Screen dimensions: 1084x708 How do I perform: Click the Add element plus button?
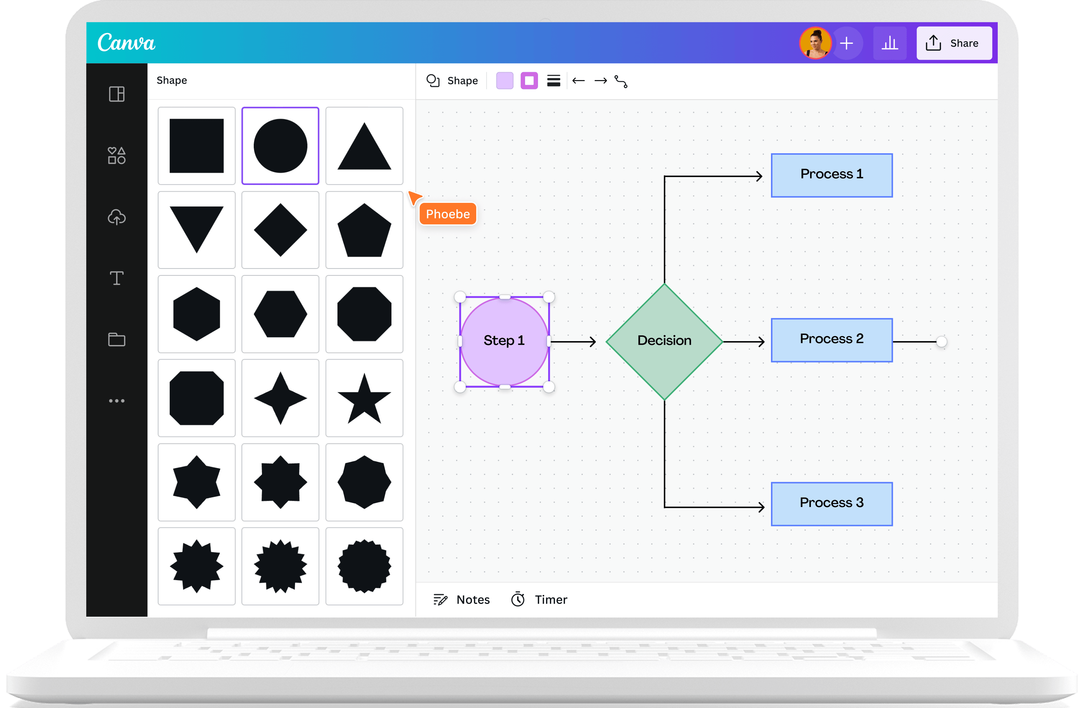848,43
